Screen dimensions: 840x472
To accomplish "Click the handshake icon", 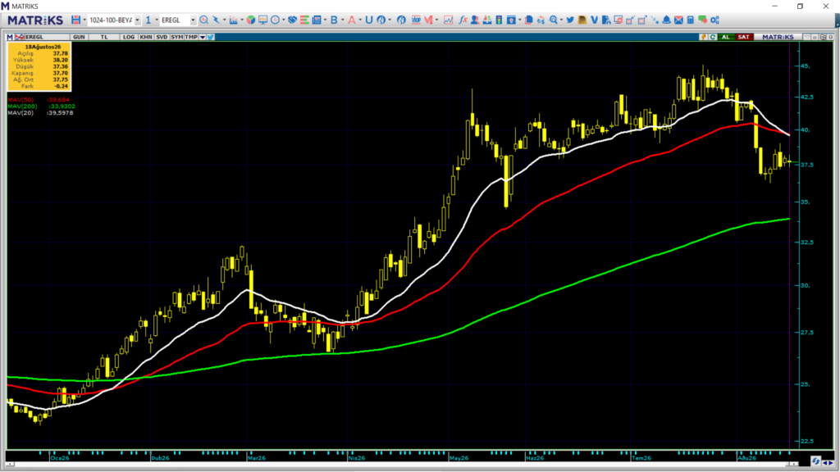I will 293,20.
